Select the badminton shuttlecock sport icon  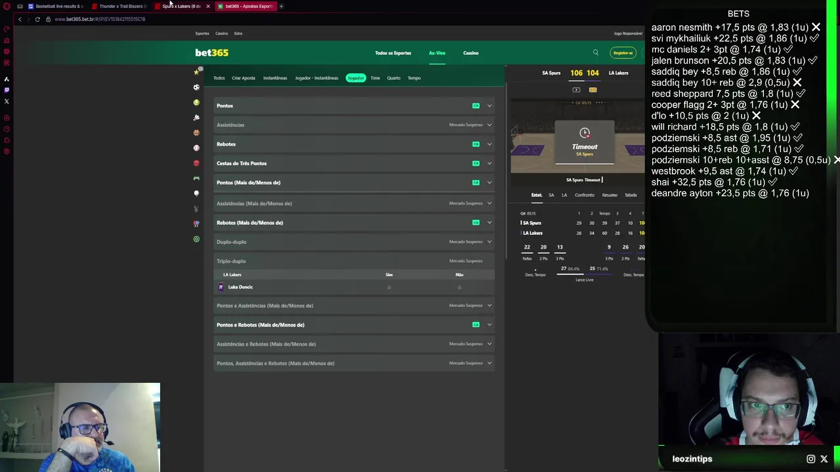pos(196,117)
